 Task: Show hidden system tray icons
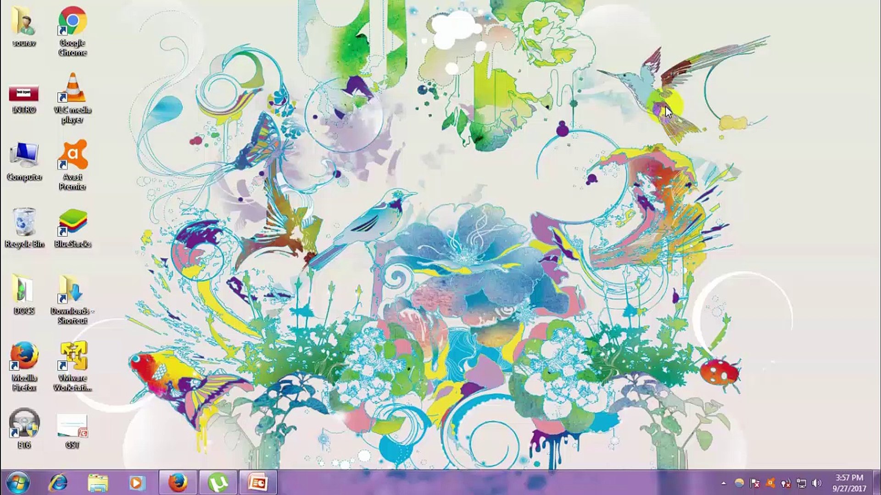(x=724, y=483)
